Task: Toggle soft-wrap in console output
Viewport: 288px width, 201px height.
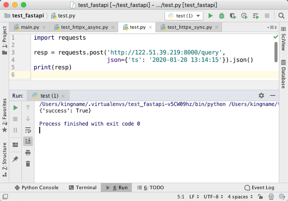Action: click(28, 130)
